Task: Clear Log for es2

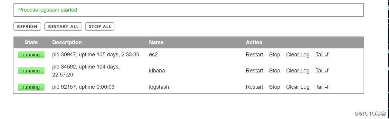Action: (298, 55)
